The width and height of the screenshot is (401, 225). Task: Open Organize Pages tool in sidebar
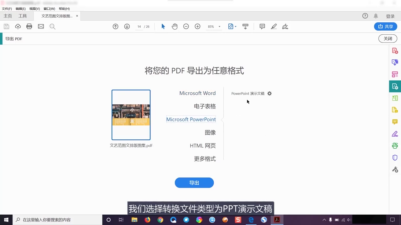point(395,74)
